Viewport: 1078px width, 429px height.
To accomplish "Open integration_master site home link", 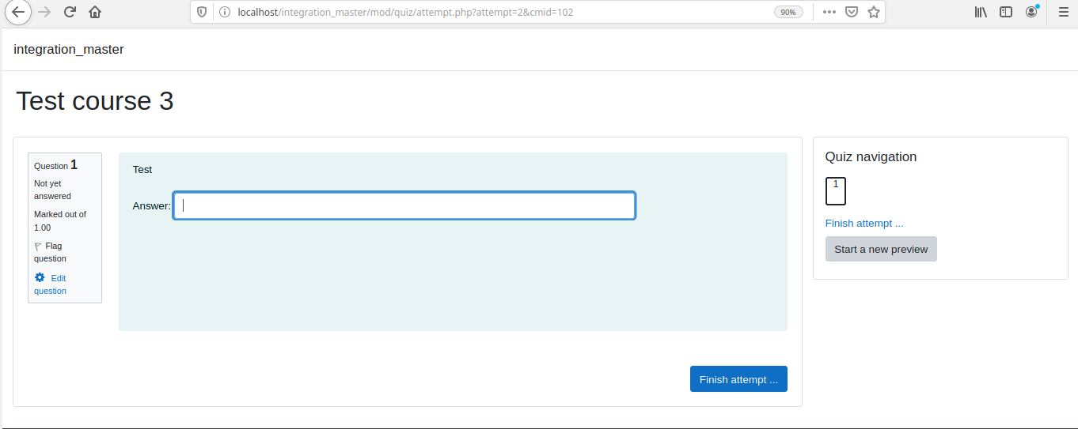I will click(x=69, y=49).
